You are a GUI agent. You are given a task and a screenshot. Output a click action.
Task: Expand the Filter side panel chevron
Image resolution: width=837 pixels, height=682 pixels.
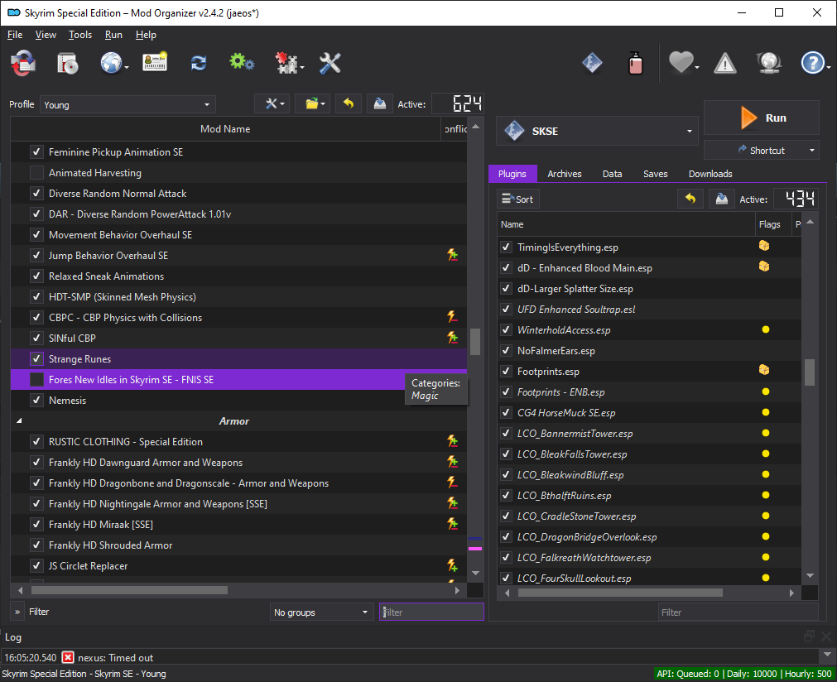pyautogui.click(x=17, y=612)
